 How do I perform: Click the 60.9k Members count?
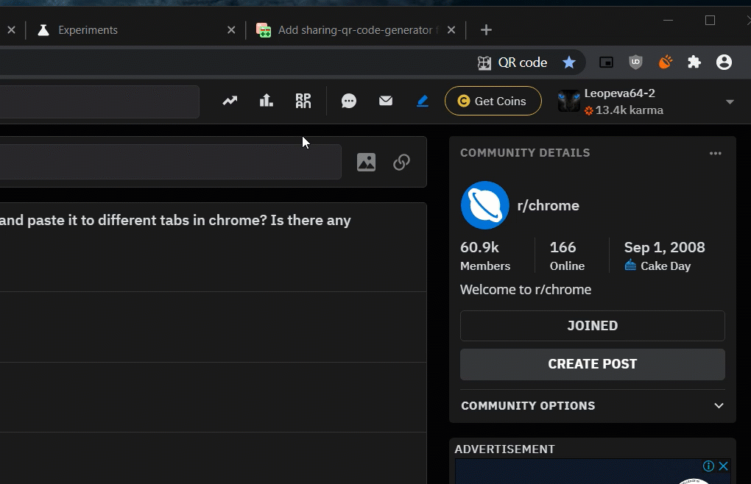click(485, 256)
